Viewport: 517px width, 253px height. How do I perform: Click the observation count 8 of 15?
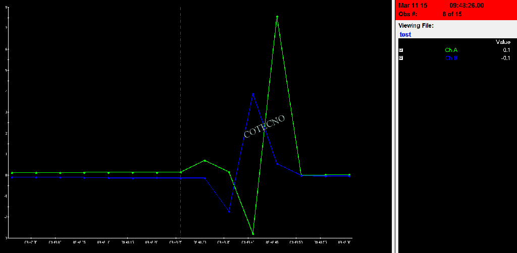pos(452,14)
